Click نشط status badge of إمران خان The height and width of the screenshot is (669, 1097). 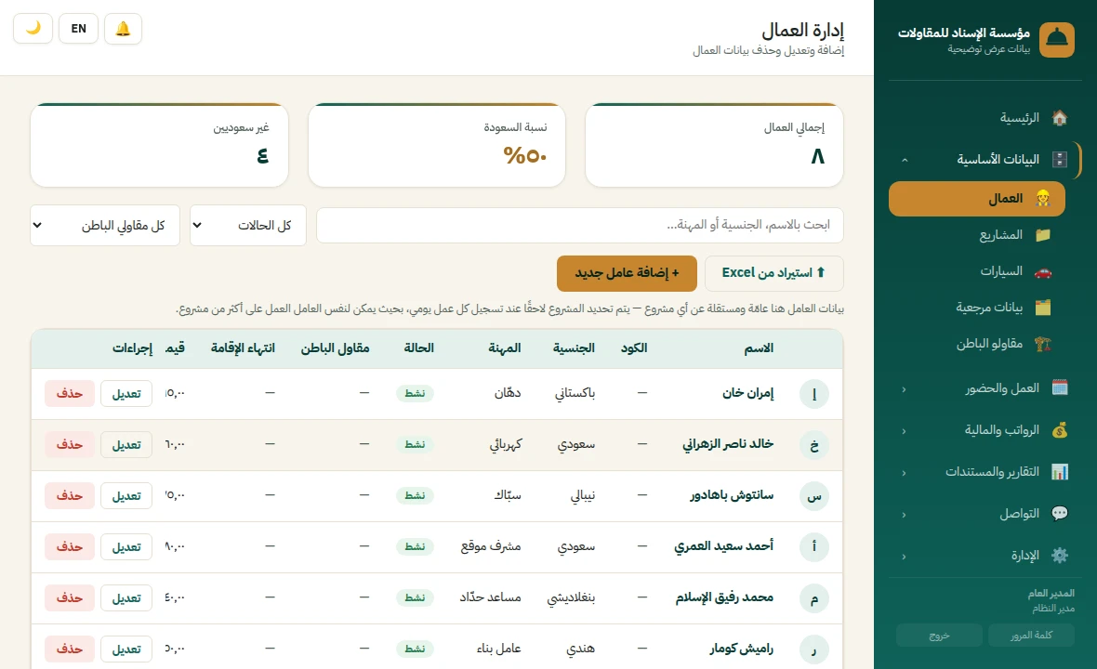click(x=415, y=394)
